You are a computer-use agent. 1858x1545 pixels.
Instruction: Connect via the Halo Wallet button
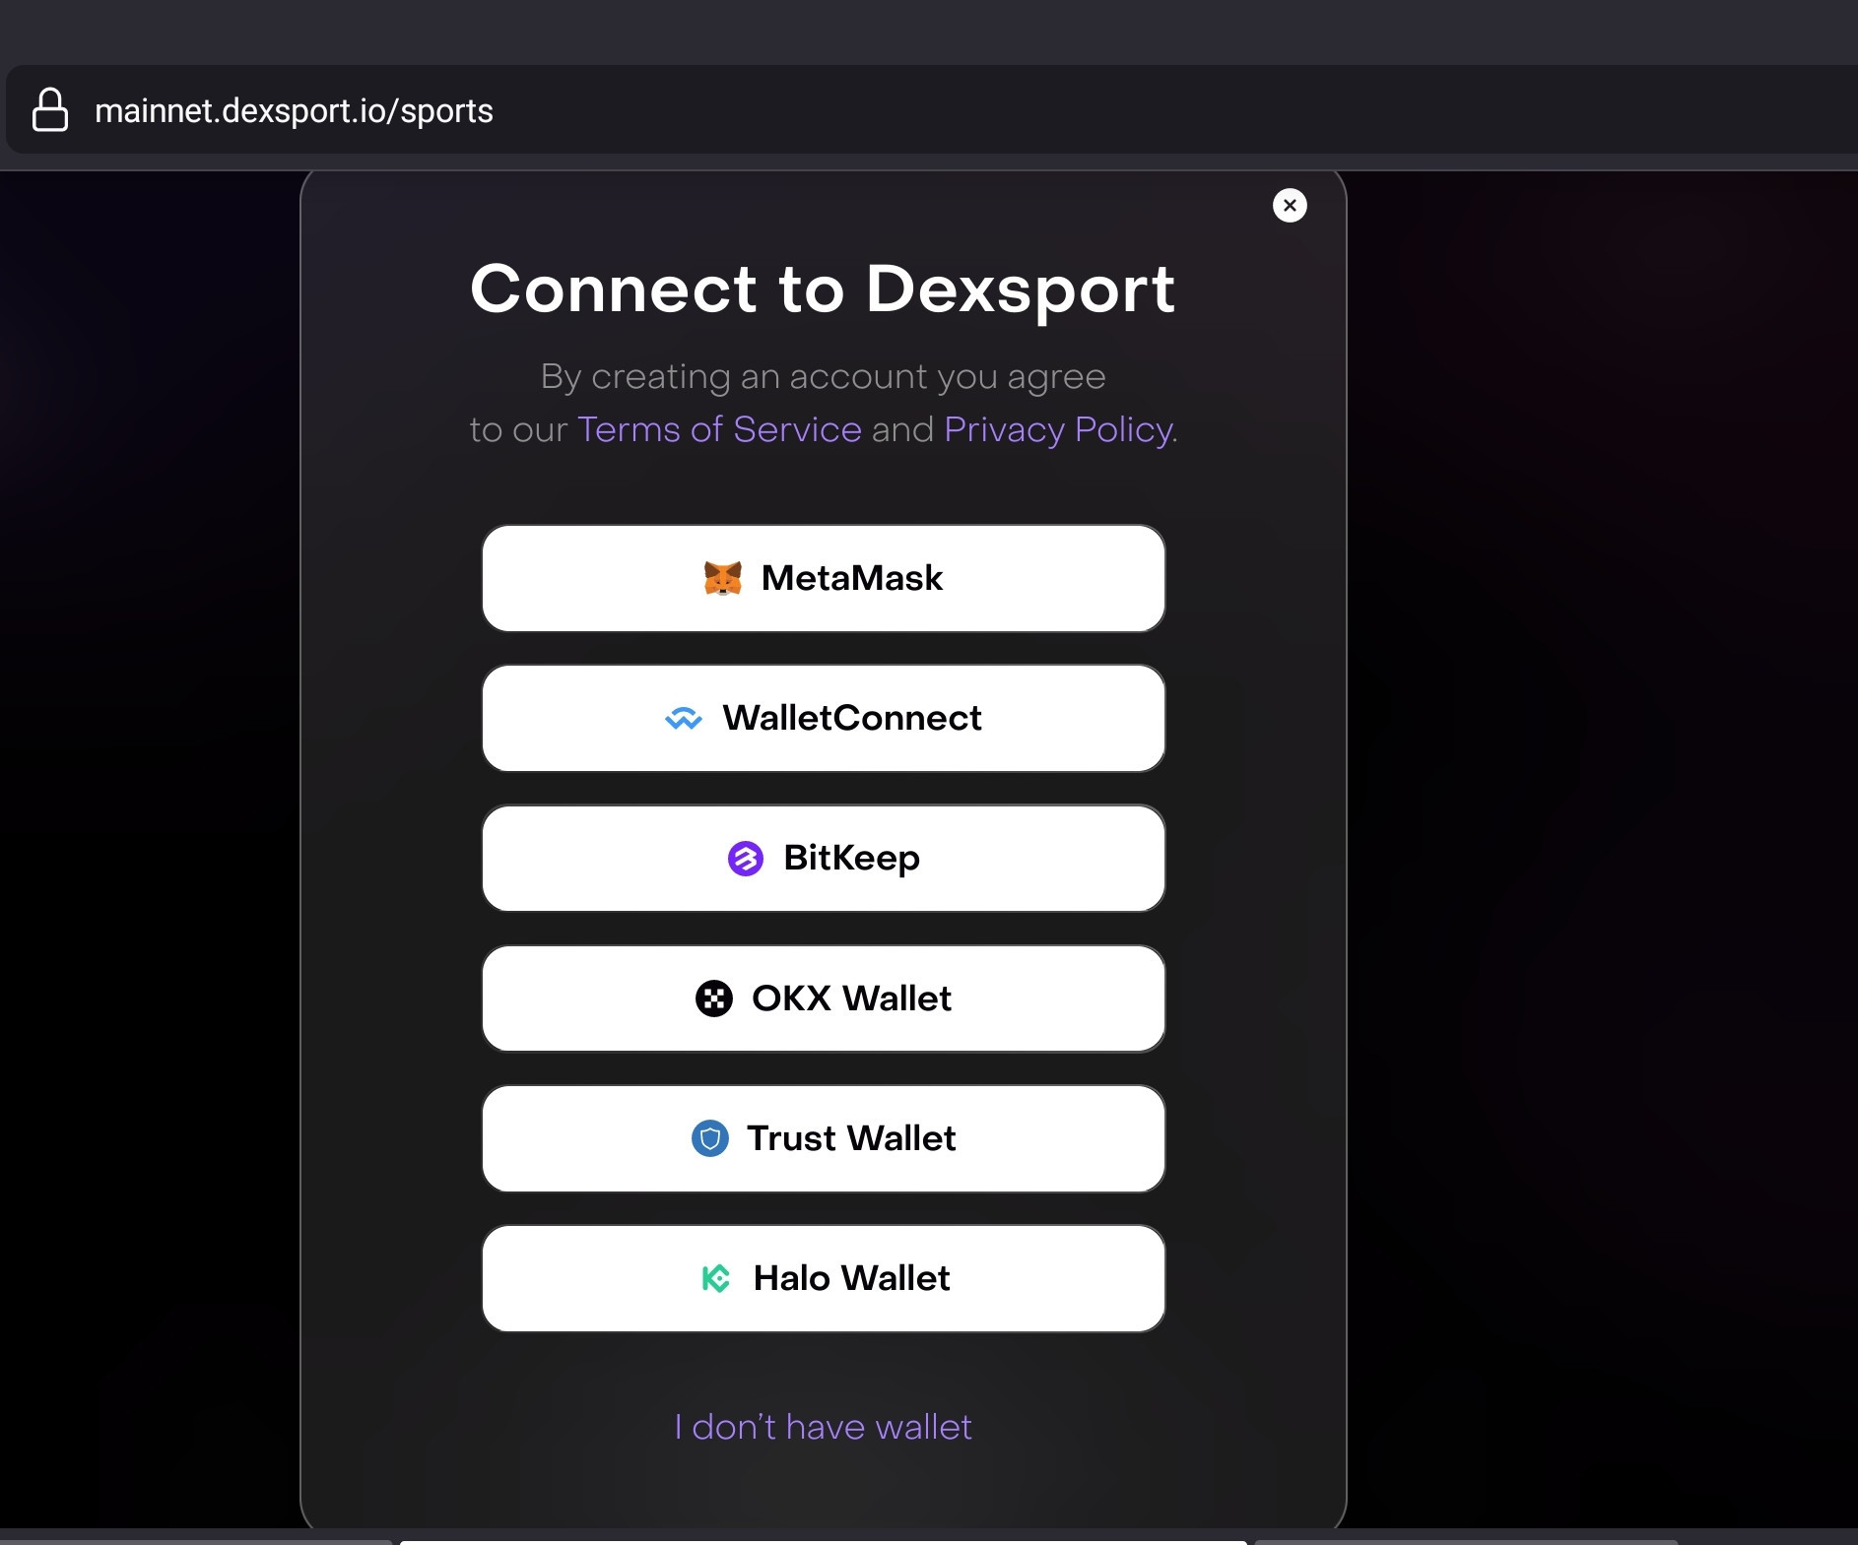pyautogui.click(x=824, y=1278)
